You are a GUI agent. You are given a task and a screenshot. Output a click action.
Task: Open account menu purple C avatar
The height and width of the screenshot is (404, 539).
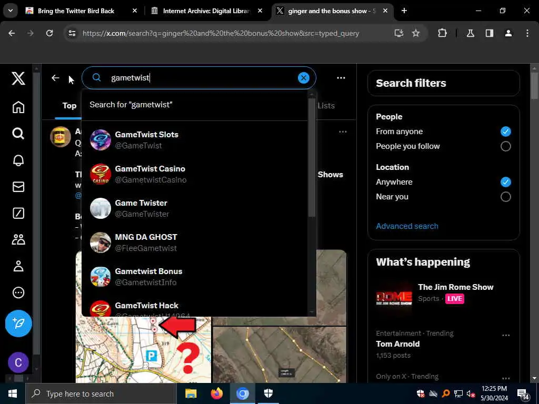pyautogui.click(x=18, y=362)
